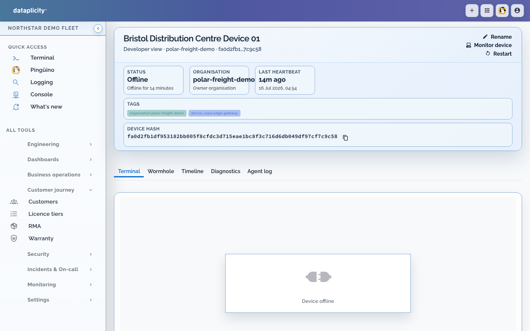
Task: Open What's new from Quick Access
Action: click(46, 107)
